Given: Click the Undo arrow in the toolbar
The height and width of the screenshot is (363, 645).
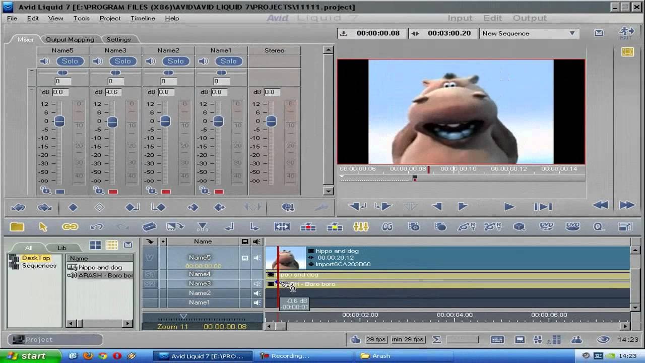Looking at the screenshot, I should pos(96,227).
